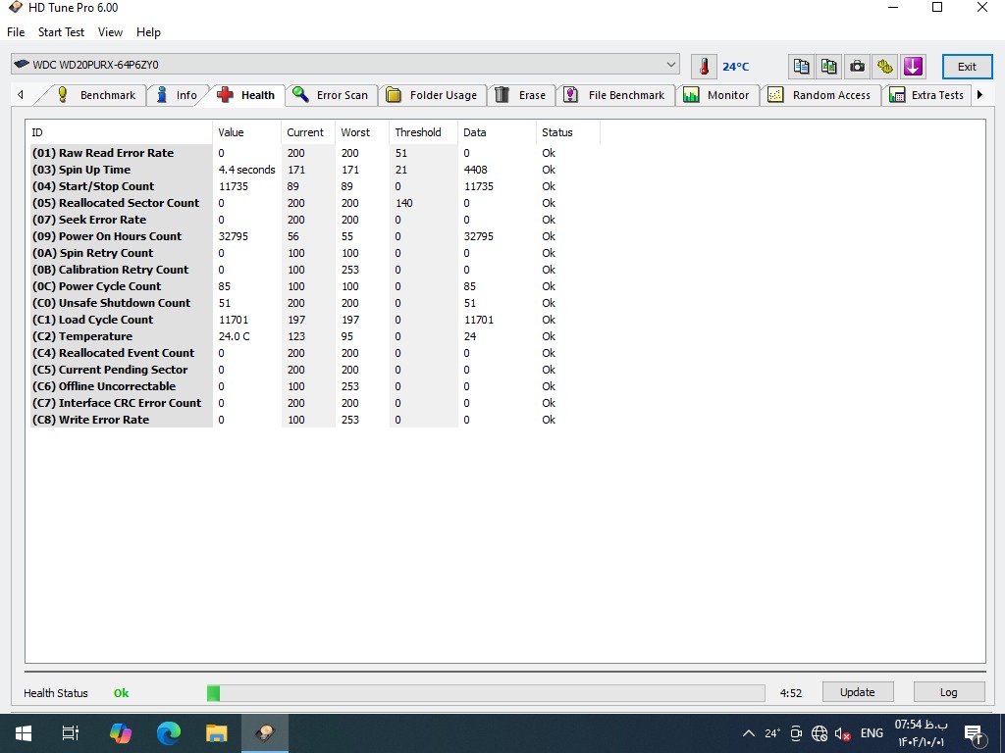The width and height of the screenshot is (1005, 753).
Task: Click the camera save screenshot icon
Action: [857, 67]
